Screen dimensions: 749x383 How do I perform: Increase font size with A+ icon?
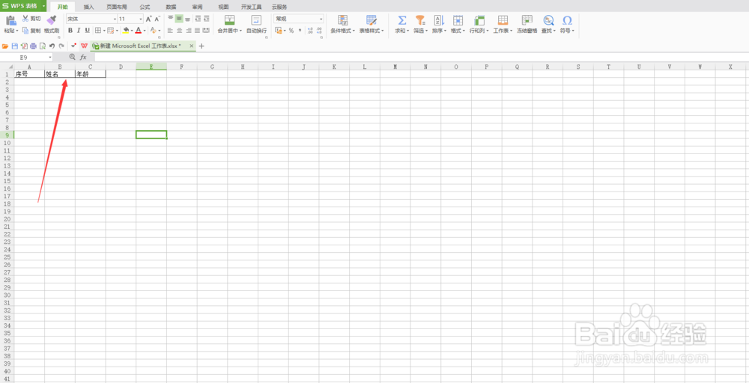[148, 19]
